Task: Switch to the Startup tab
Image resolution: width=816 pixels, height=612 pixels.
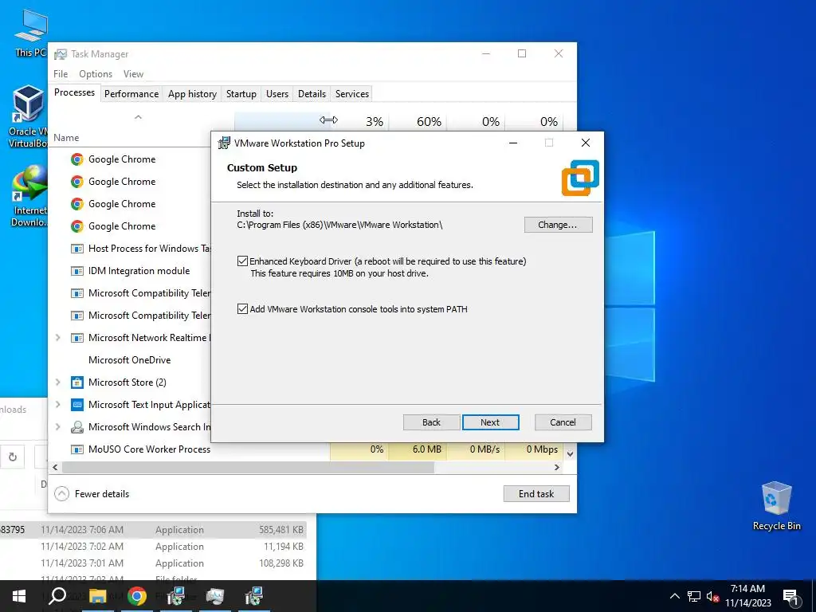Action: click(241, 94)
